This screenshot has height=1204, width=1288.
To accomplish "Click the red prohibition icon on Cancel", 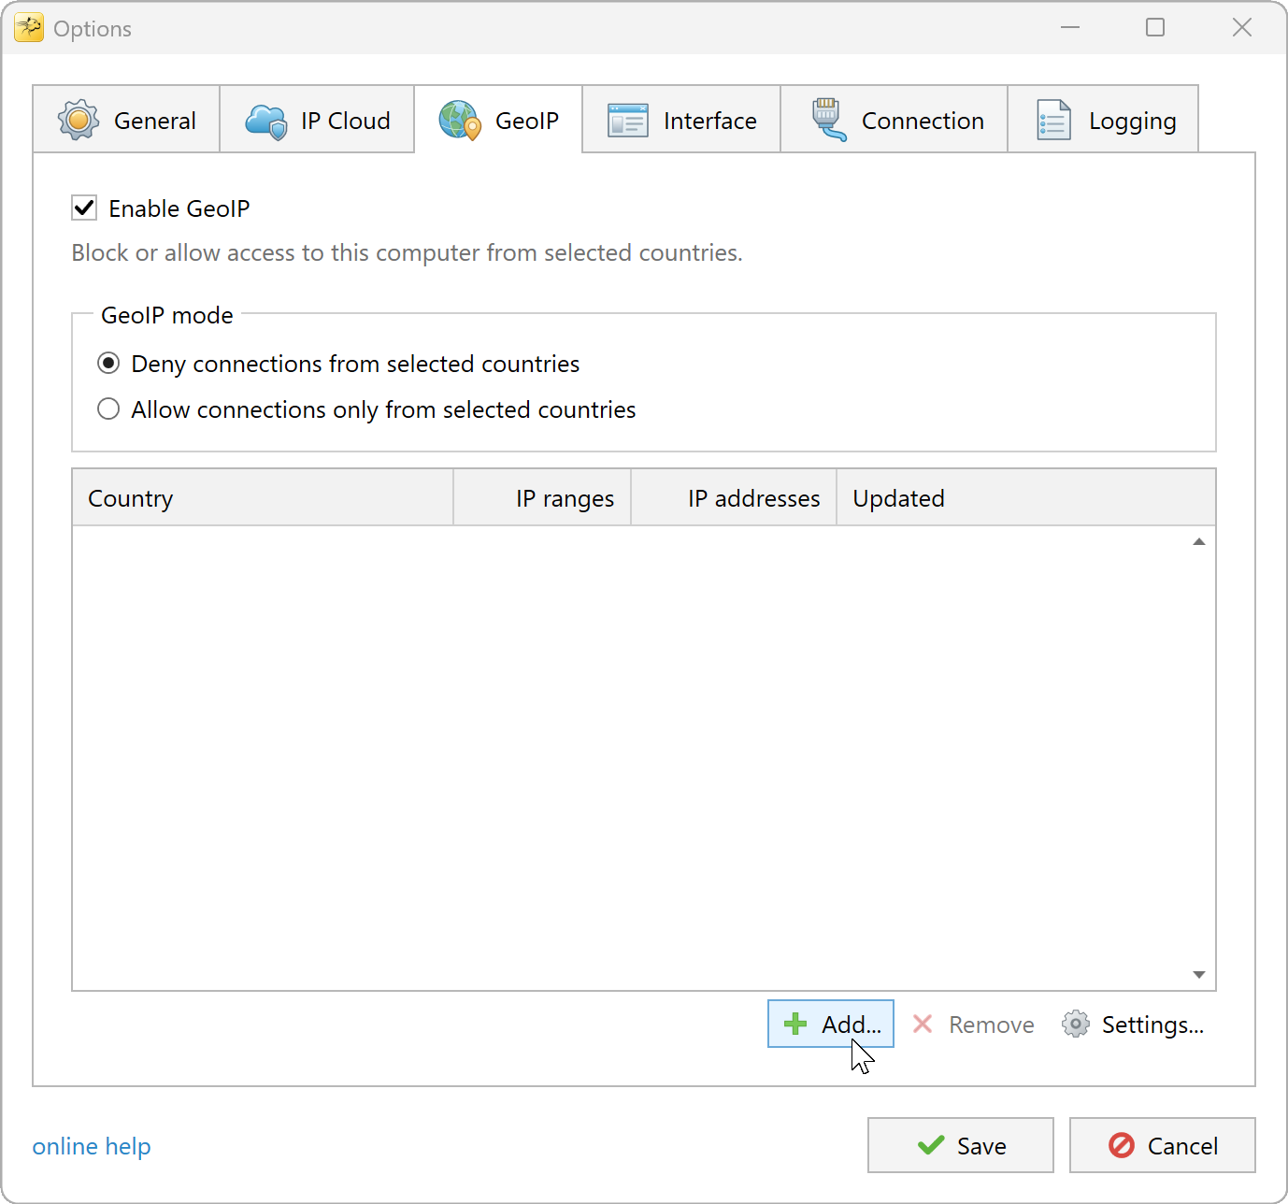I will pyautogui.click(x=1122, y=1145).
